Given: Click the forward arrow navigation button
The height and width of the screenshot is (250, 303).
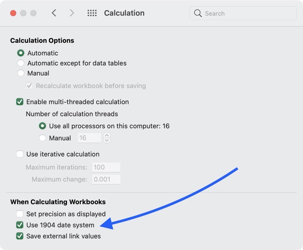Looking at the screenshot, I should (72, 13).
